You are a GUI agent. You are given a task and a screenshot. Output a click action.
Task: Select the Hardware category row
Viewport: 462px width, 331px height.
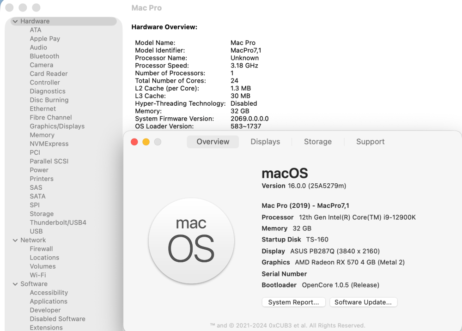[64, 21]
